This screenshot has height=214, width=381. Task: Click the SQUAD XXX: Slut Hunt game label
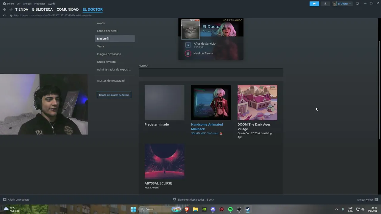[x=207, y=133]
